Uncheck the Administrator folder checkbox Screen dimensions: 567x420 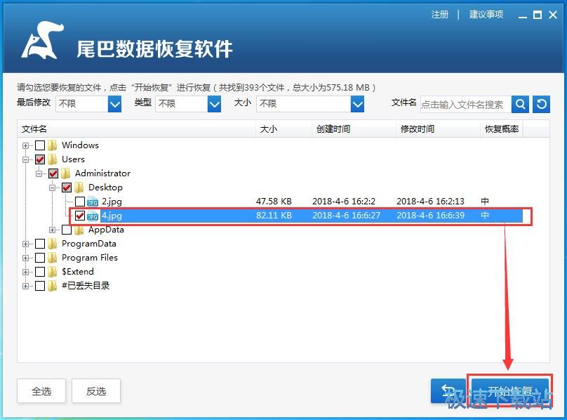(x=53, y=173)
